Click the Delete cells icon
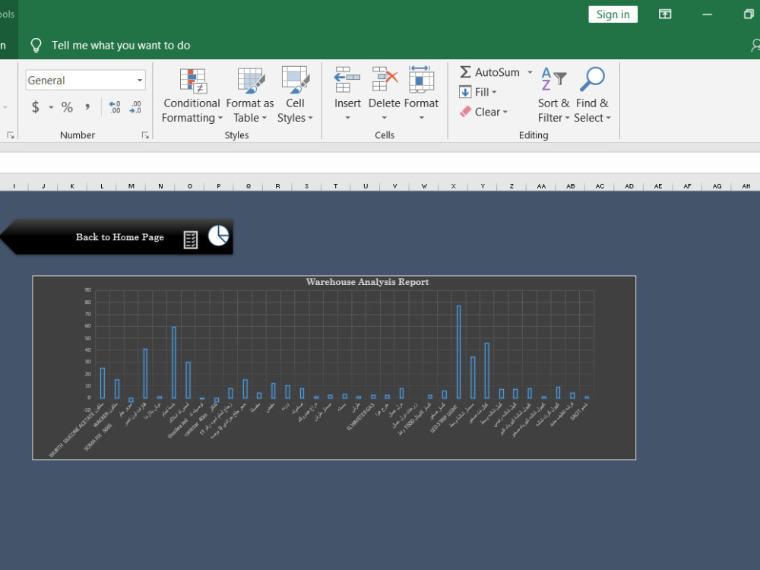Viewport: 760px width, 570px height. coord(385,80)
